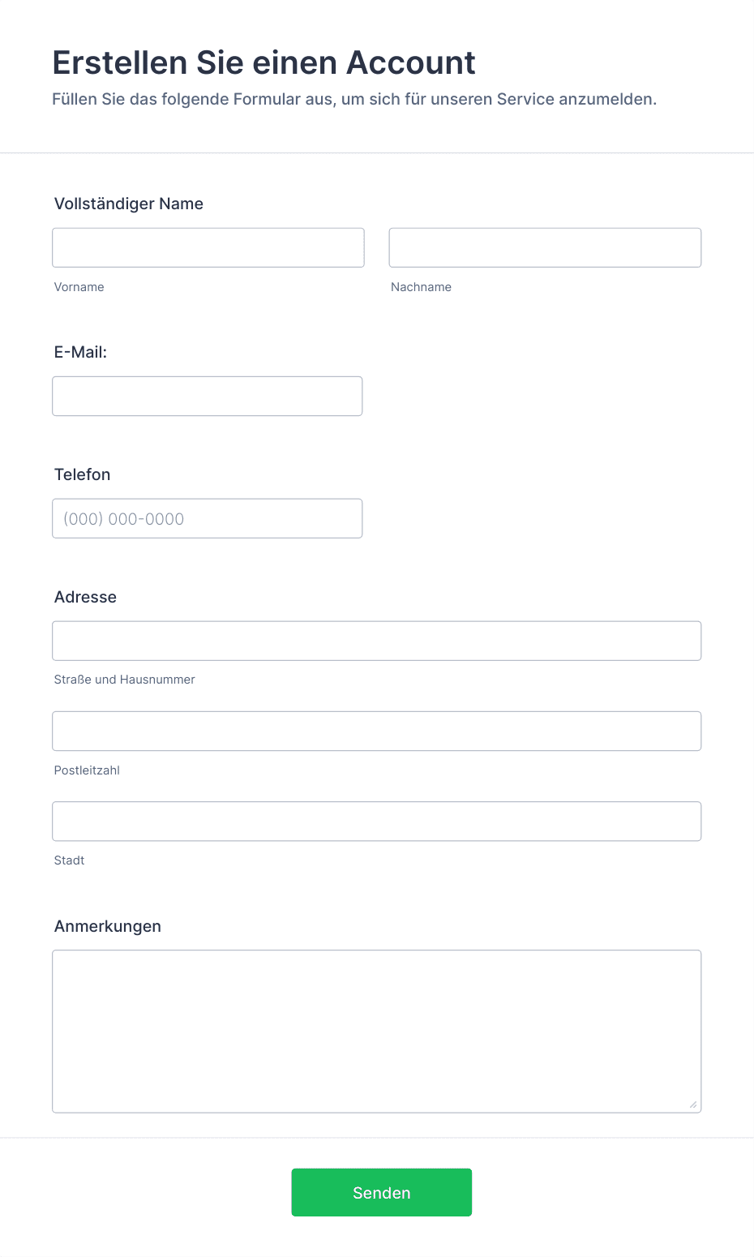Click the "Adresse" section label
Viewport: 754px width, 1257px height.
[x=85, y=597]
